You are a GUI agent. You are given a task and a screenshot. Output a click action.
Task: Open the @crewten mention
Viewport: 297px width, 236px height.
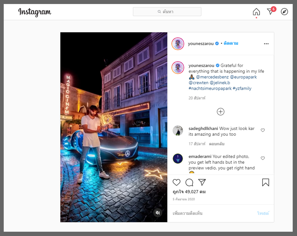click(198, 83)
